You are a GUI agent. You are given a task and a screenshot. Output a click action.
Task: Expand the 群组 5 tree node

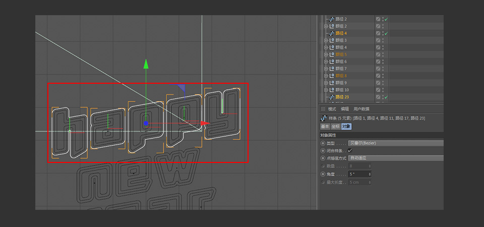(x=326, y=54)
